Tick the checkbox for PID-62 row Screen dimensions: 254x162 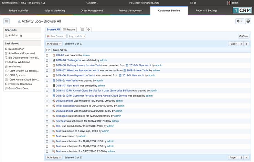47,55
